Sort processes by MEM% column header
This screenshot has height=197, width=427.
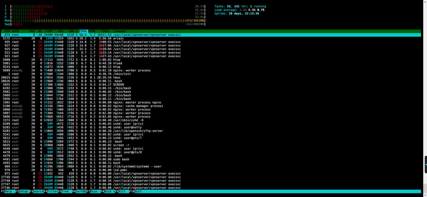point(92,31)
